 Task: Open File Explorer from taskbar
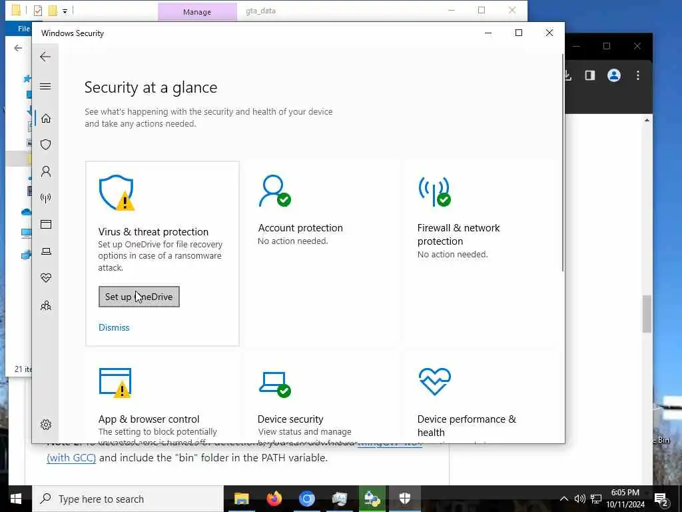(241, 499)
